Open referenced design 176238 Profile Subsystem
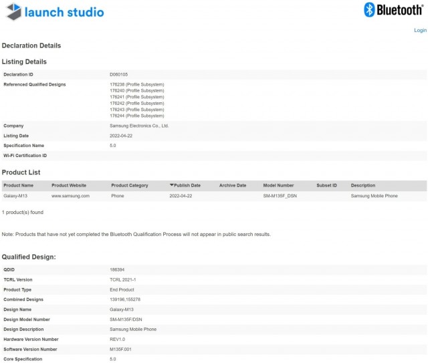 [136, 84]
